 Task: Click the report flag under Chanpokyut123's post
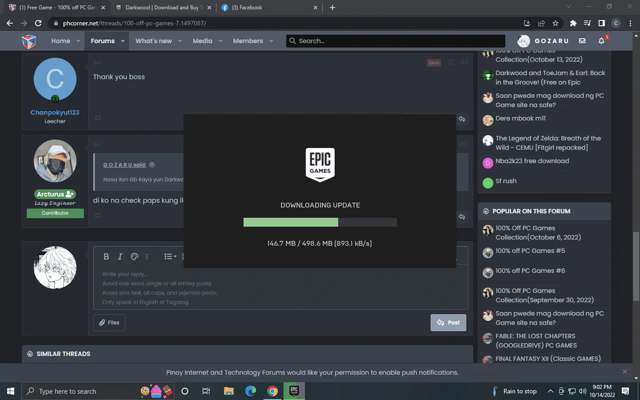[98, 118]
